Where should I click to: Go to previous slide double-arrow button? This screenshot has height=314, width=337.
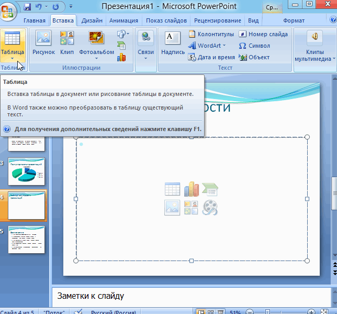point(334,265)
